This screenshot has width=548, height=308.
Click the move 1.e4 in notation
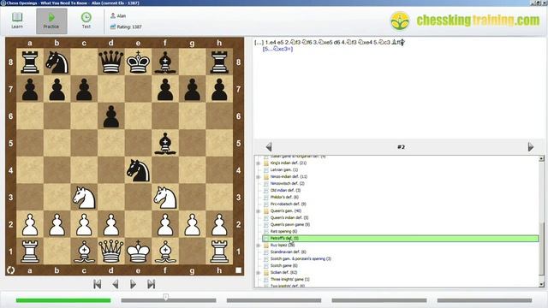(271, 42)
